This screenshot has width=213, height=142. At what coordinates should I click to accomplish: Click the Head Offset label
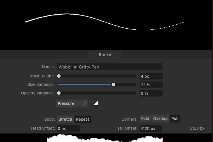[x=43, y=128]
